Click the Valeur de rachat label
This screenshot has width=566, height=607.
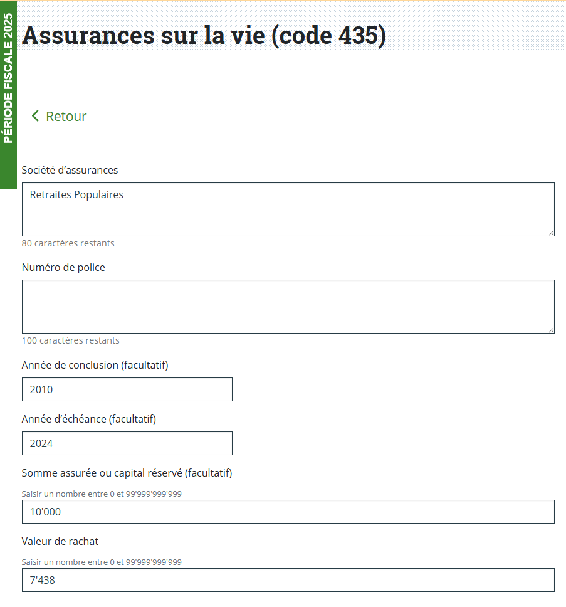(60, 541)
